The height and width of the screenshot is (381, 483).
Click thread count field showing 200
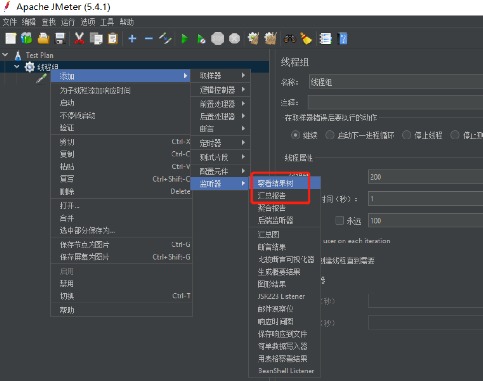[425, 177]
